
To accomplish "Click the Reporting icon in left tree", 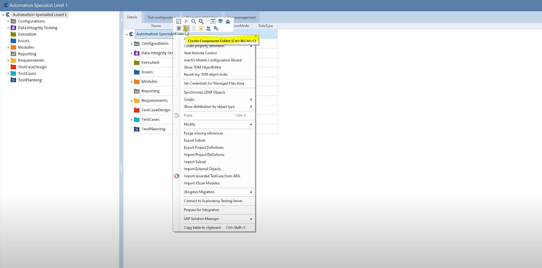I will (x=14, y=54).
